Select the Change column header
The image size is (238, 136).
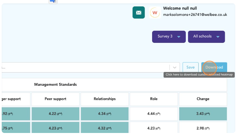point(203,99)
